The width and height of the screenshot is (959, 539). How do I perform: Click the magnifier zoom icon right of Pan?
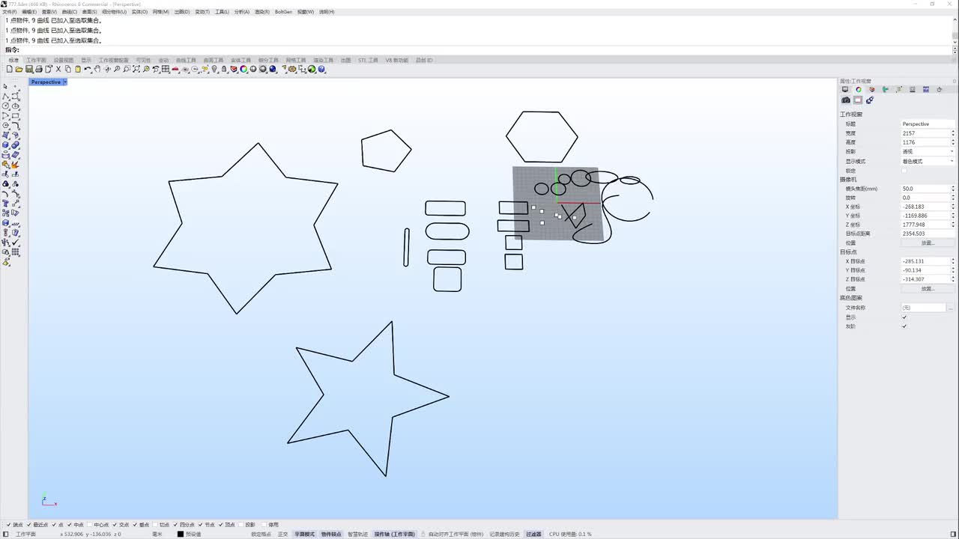117,69
